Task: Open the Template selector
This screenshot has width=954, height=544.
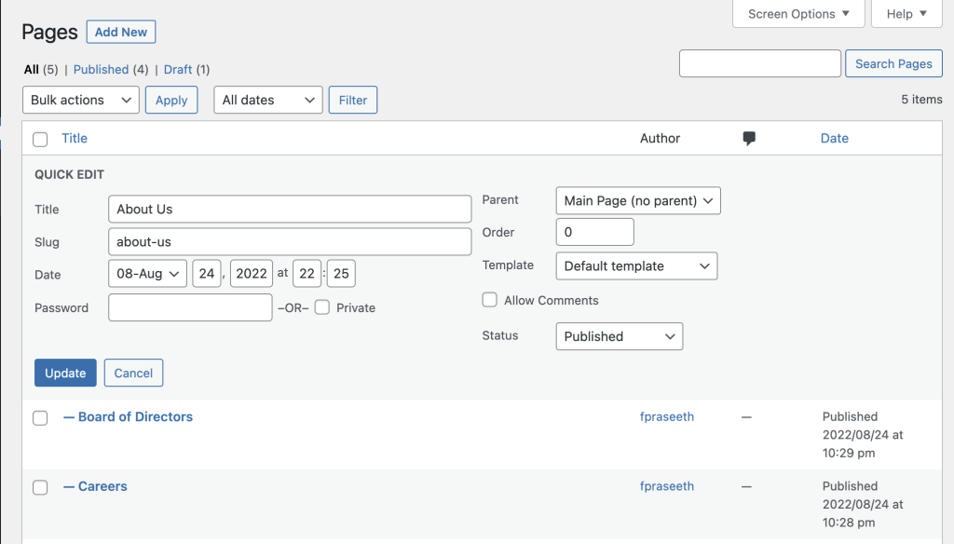Action: (636, 265)
